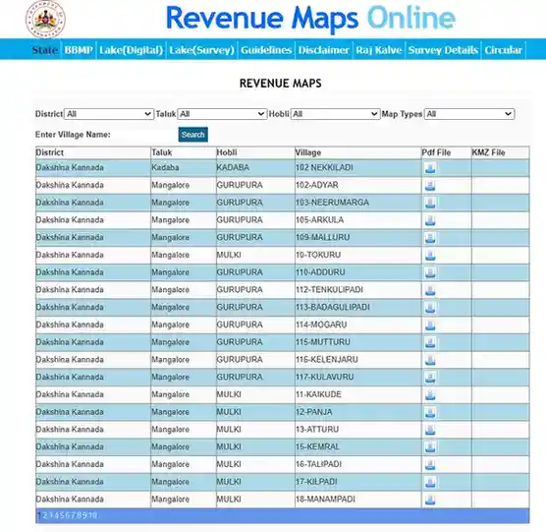Download PDF for 10-TOKURU village

430,256
